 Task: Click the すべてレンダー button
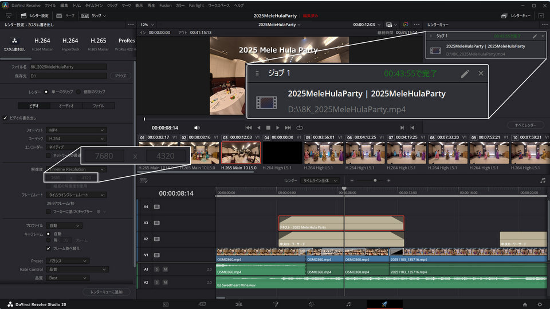[525, 125]
